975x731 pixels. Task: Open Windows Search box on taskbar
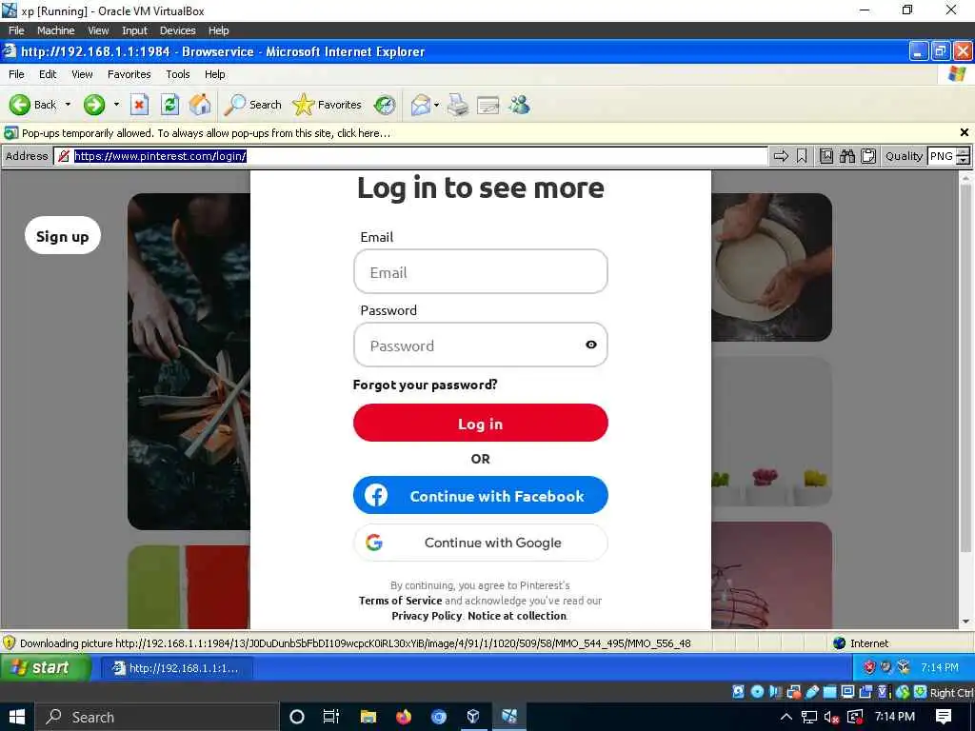[x=155, y=717]
